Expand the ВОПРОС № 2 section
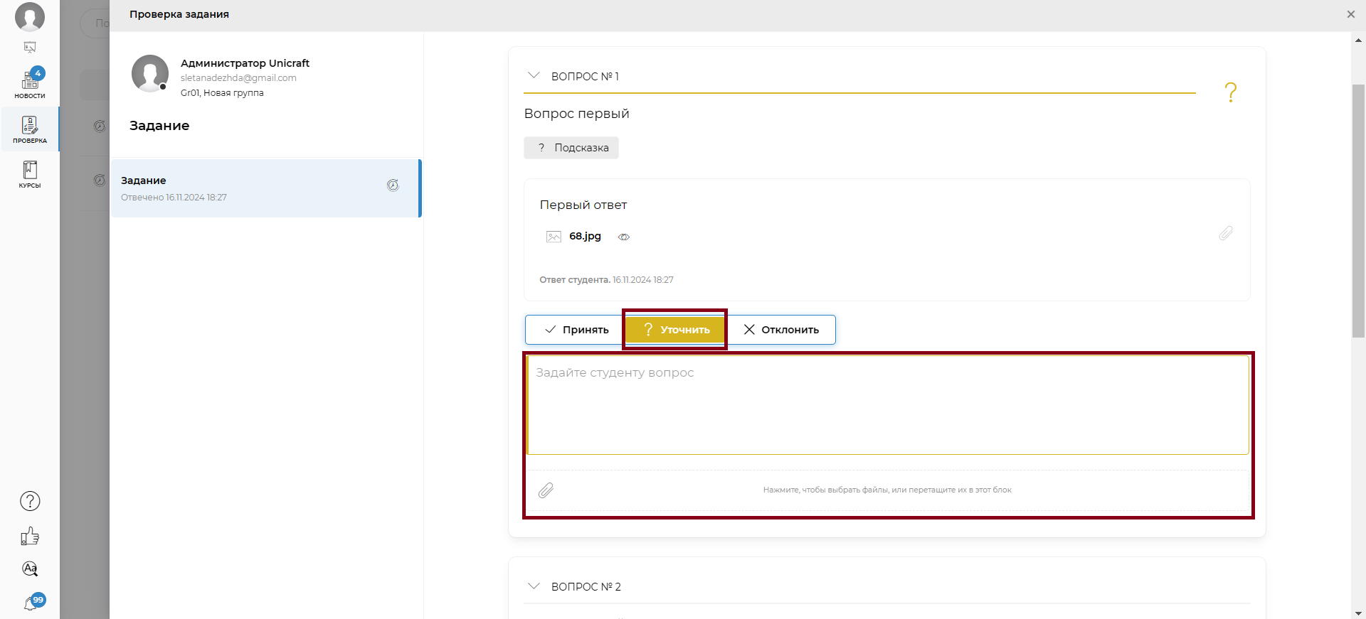The image size is (1366, 619). 534,586
